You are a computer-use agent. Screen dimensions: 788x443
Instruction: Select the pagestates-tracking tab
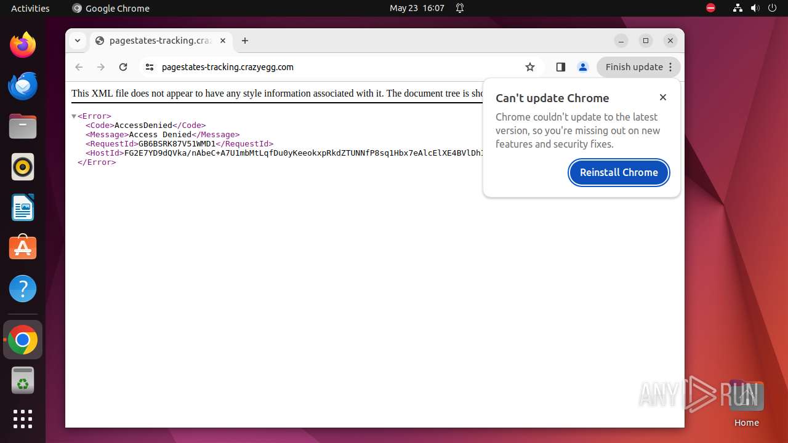[160, 41]
